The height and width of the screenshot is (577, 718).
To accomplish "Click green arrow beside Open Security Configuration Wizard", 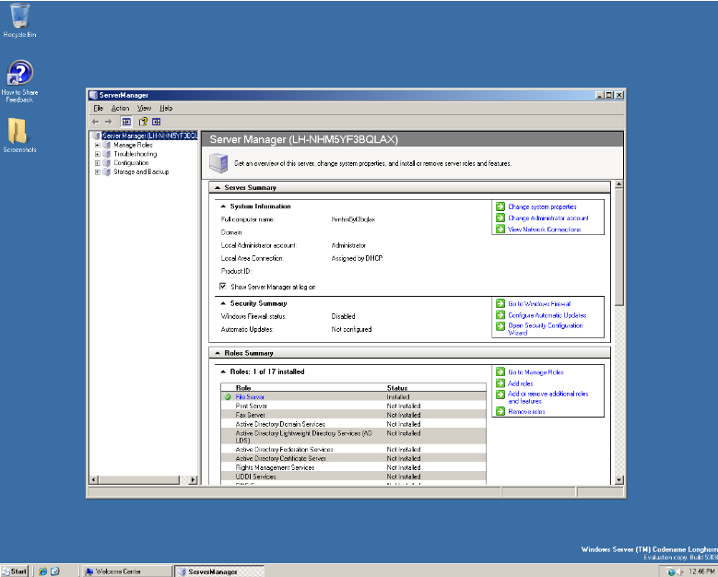I will (x=500, y=326).
